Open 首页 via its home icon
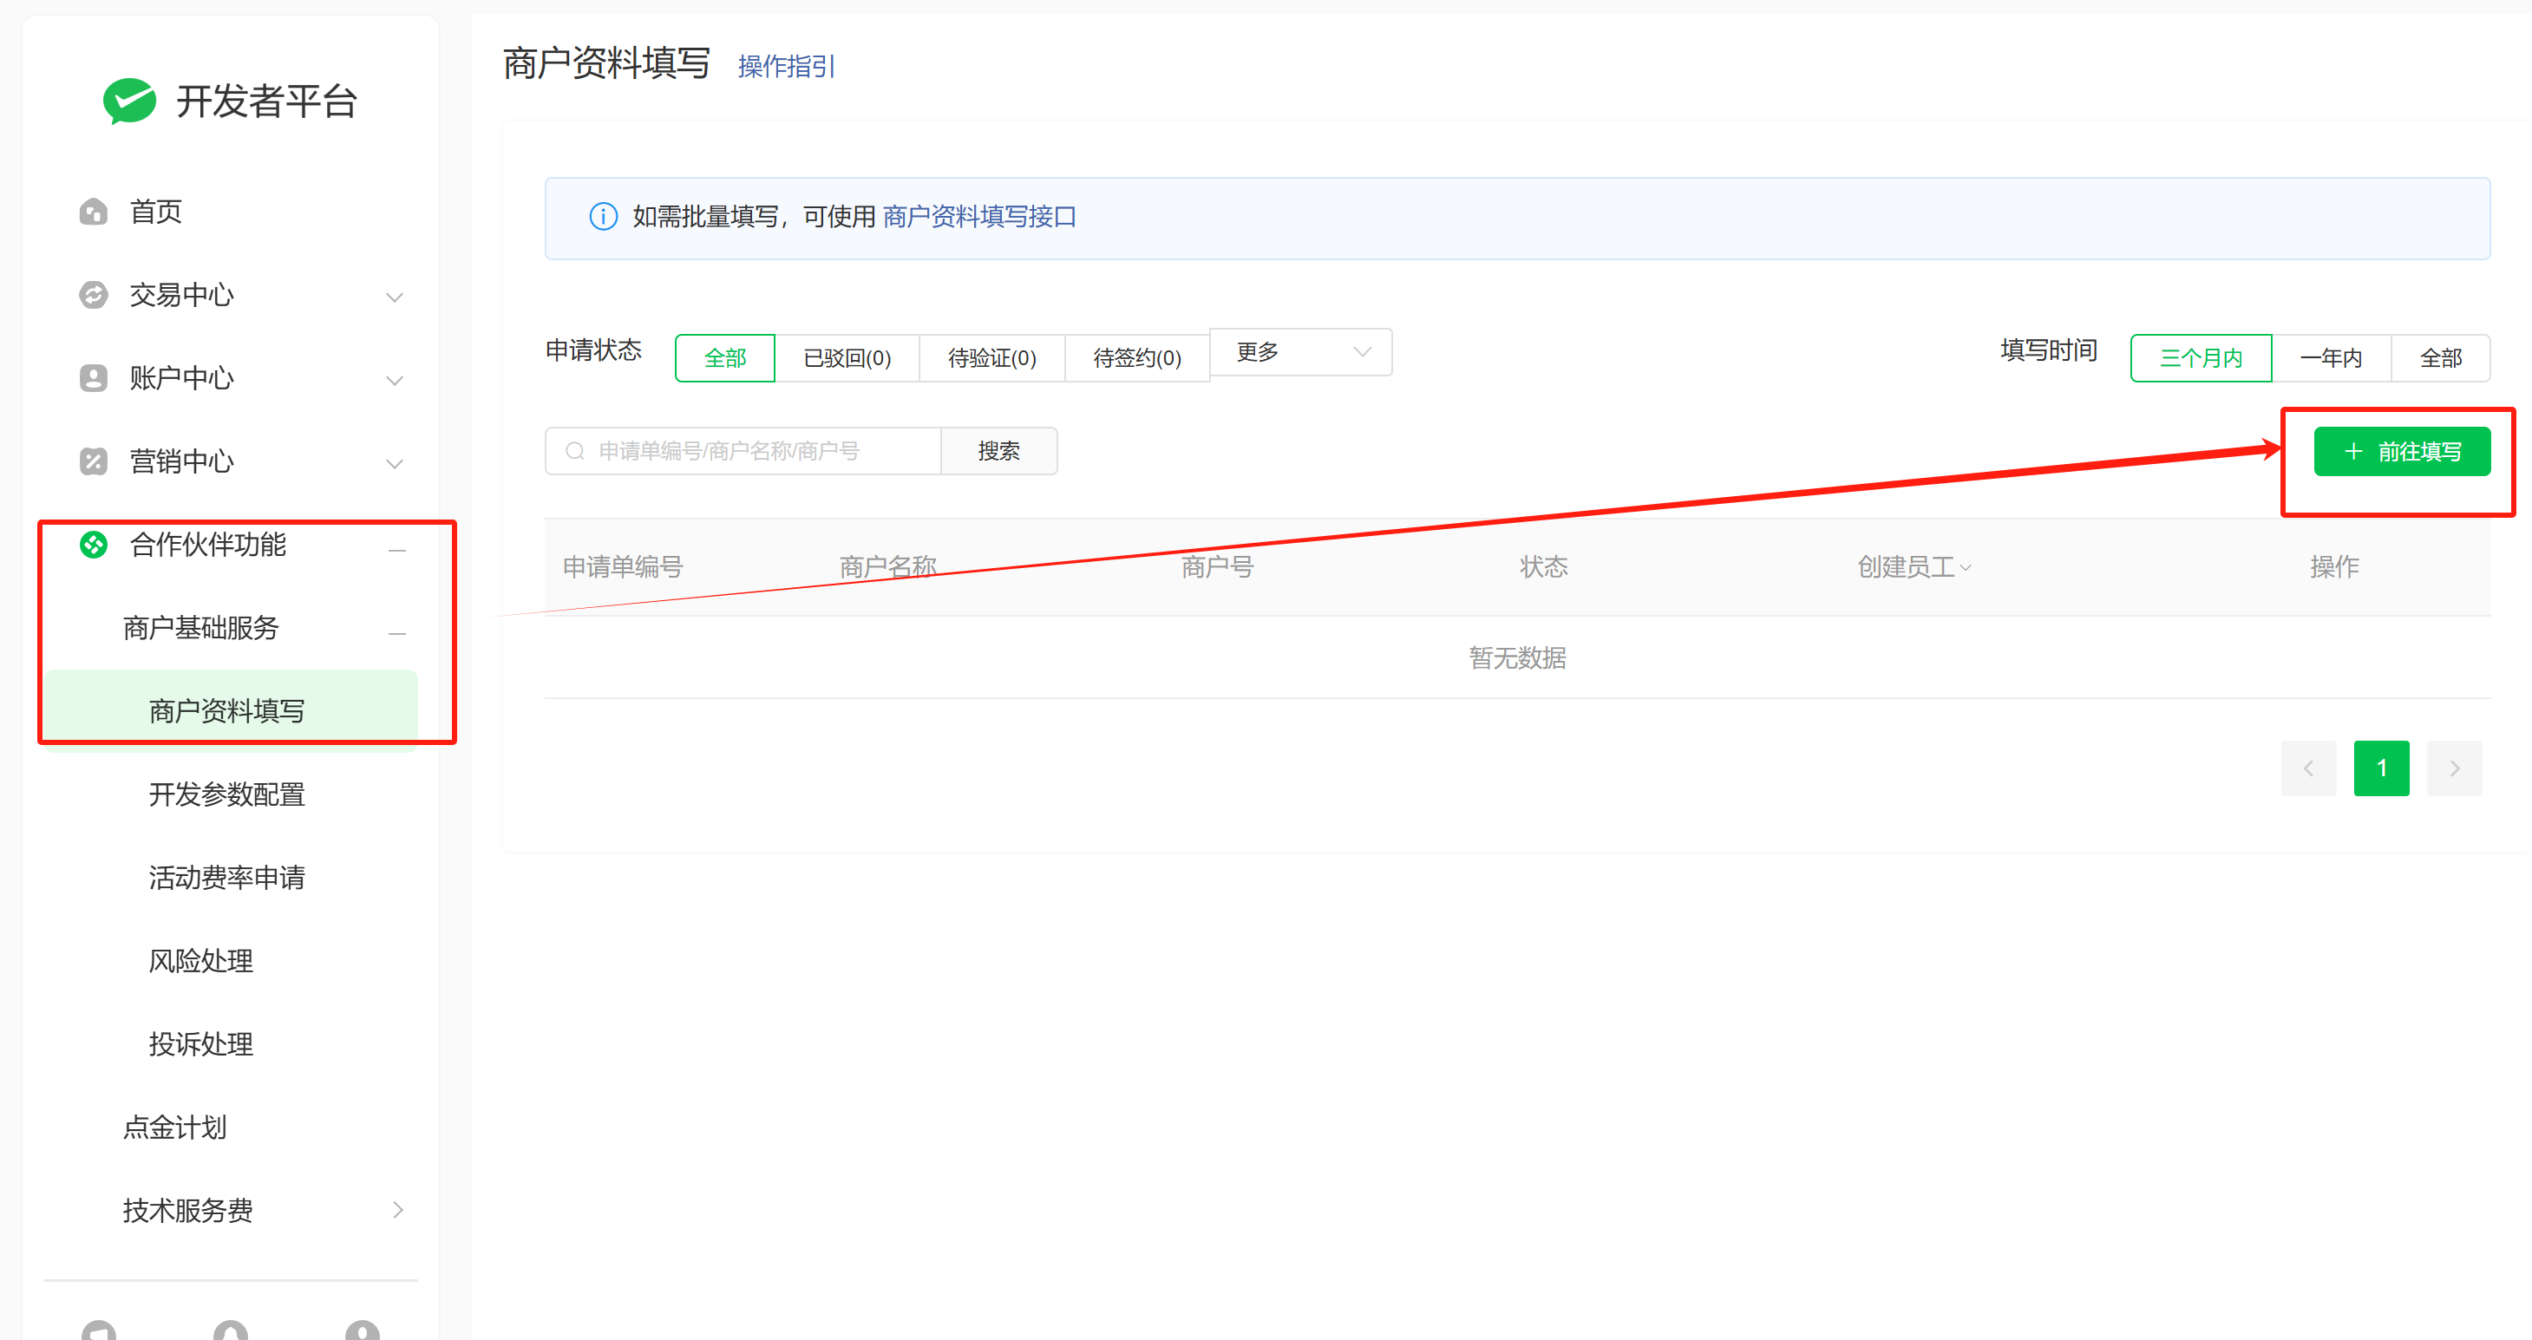2532x1340 pixels. 94,212
